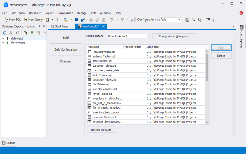Select the address.Tables.sql row

[x=146, y=56]
